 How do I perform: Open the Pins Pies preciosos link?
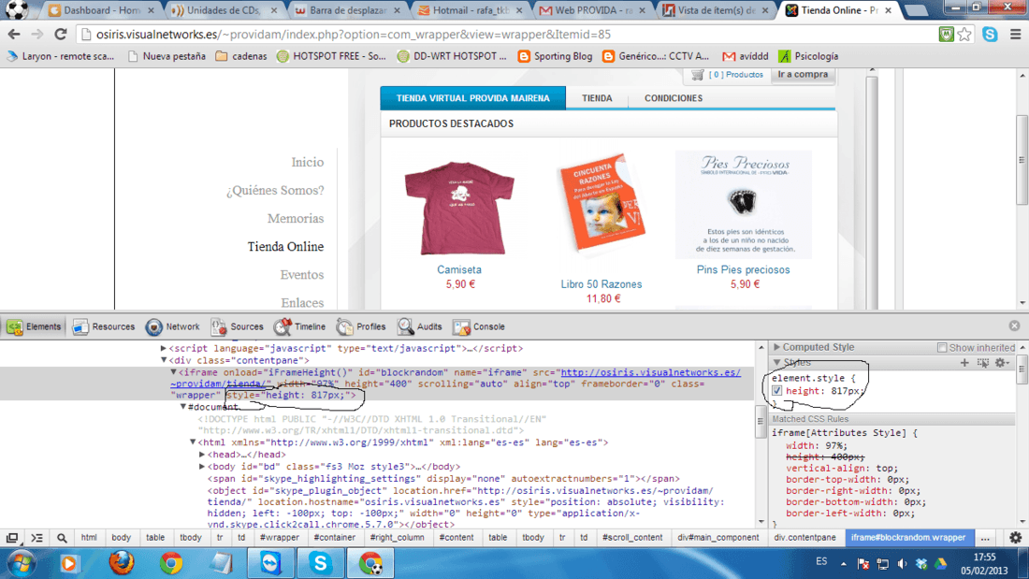[x=743, y=269]
